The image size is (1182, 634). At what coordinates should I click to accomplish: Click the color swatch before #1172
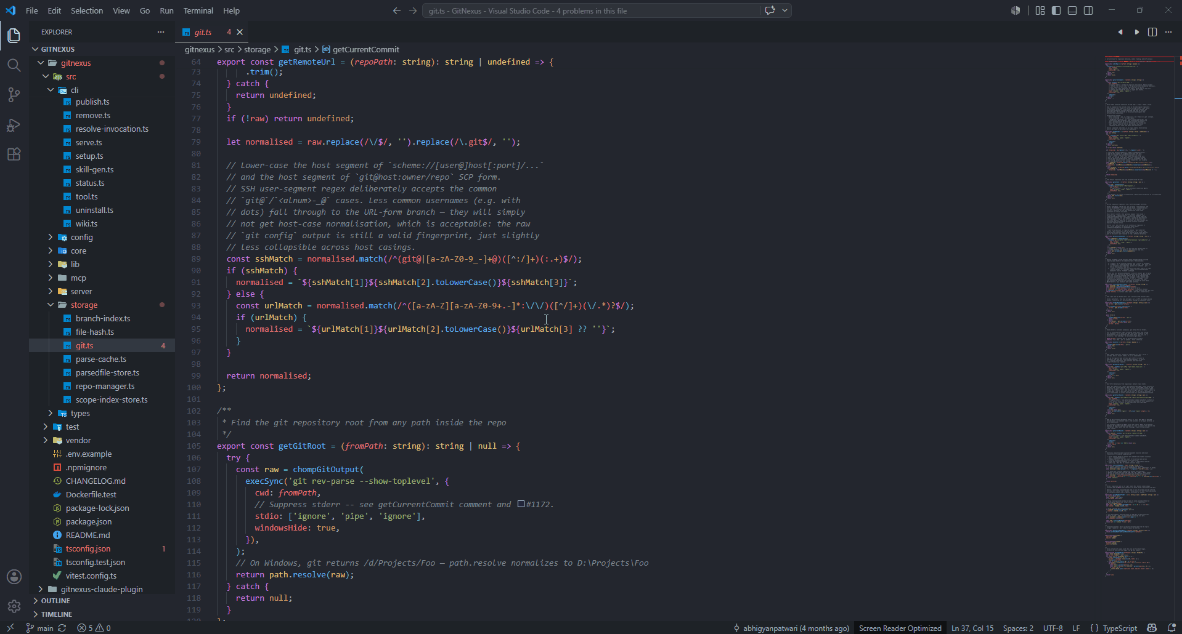pos(521,504)
